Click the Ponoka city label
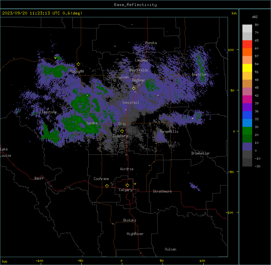The width and height of the screenshot is (271, 265). tap(151, 43)
